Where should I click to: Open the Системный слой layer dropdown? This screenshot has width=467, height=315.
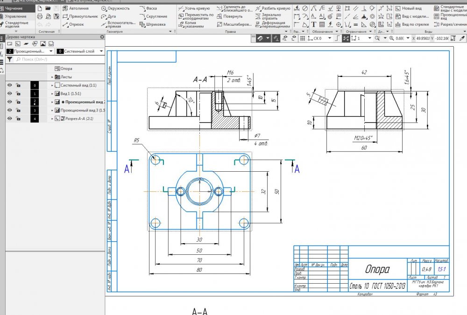click(x=80, y=51)
